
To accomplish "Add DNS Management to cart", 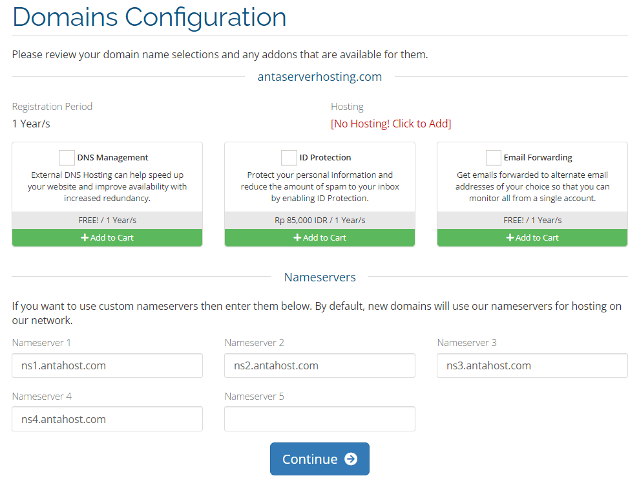I will [x=107, y=237].
